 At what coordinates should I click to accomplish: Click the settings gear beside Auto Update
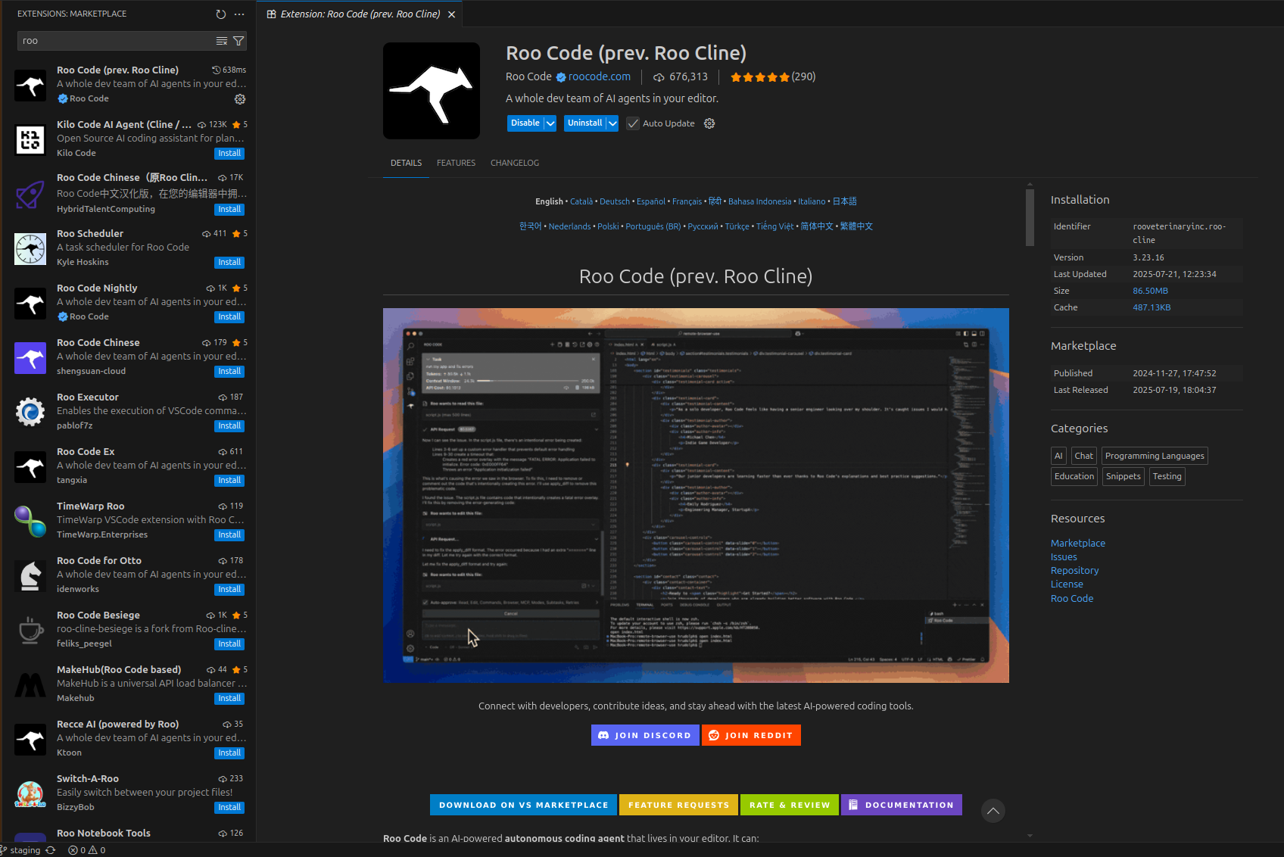point(709,123)
